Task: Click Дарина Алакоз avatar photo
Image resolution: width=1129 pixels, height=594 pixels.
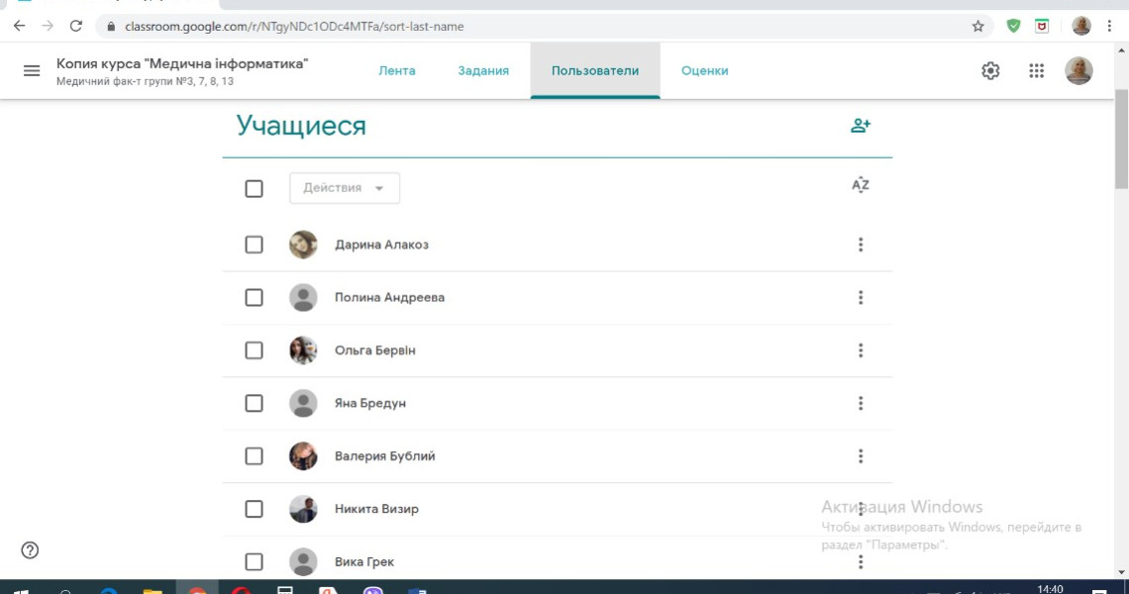Action: 303,245
